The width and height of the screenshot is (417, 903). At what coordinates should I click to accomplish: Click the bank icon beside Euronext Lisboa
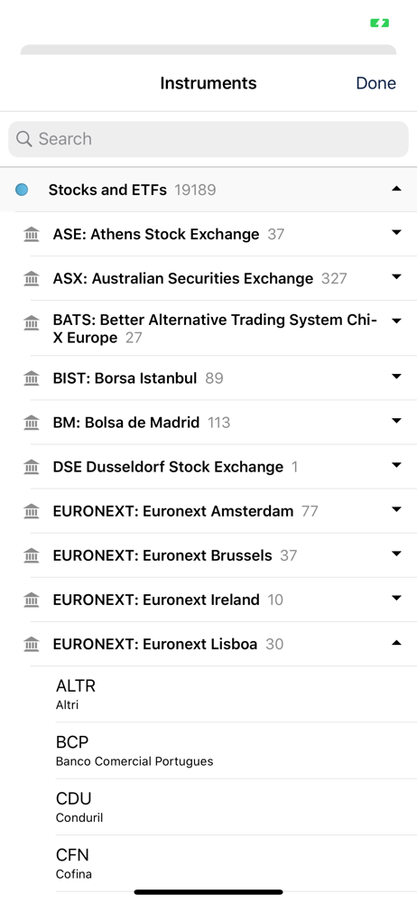coord(32,645)
